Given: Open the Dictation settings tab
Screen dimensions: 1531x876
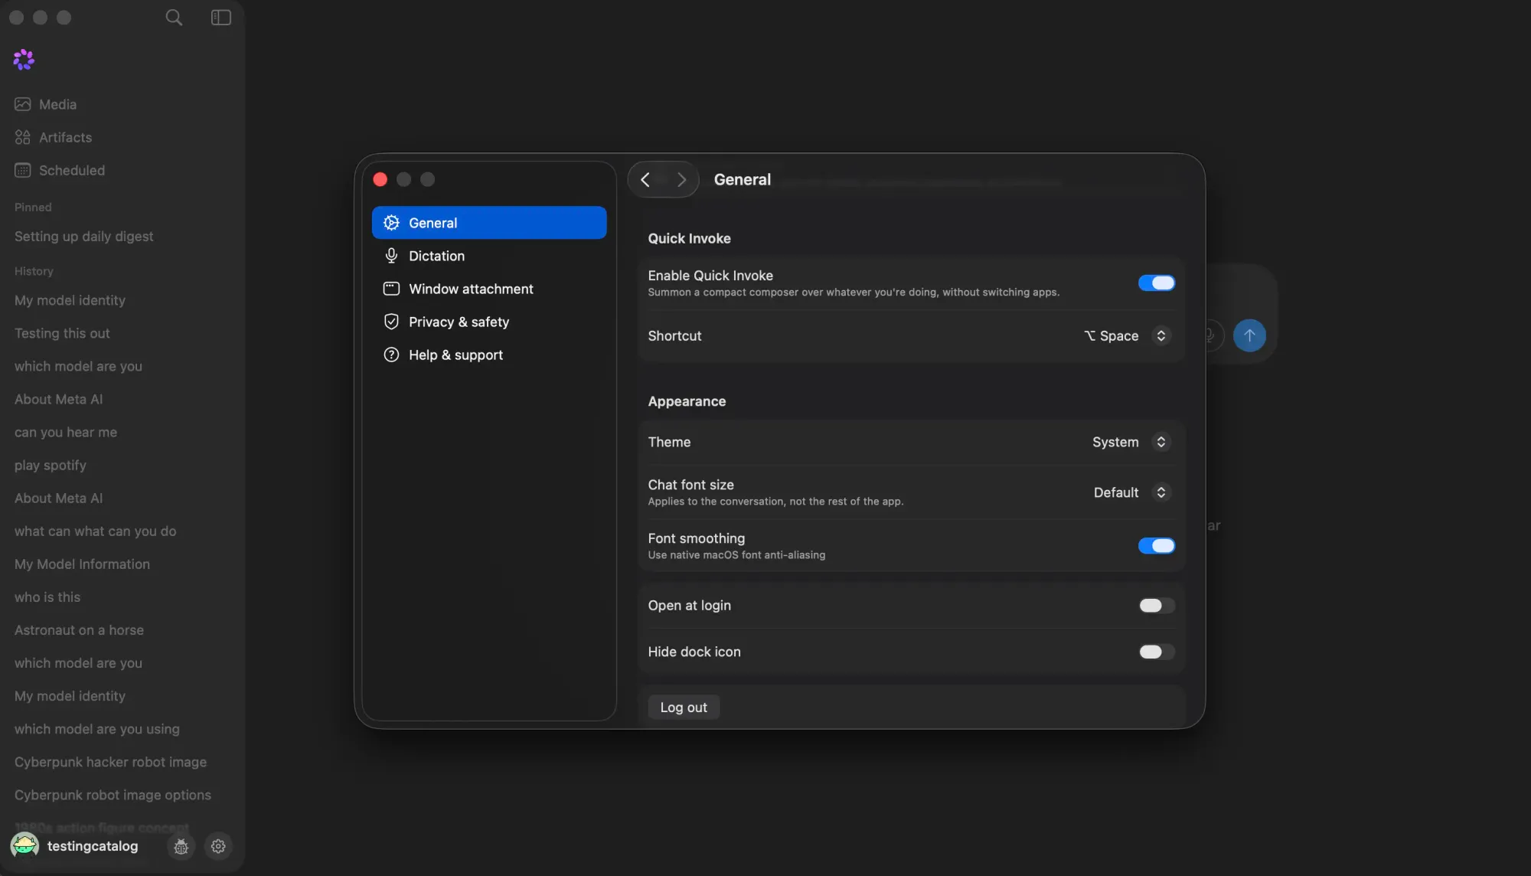Looking at the screenshot, I should (x=489, y=256).
